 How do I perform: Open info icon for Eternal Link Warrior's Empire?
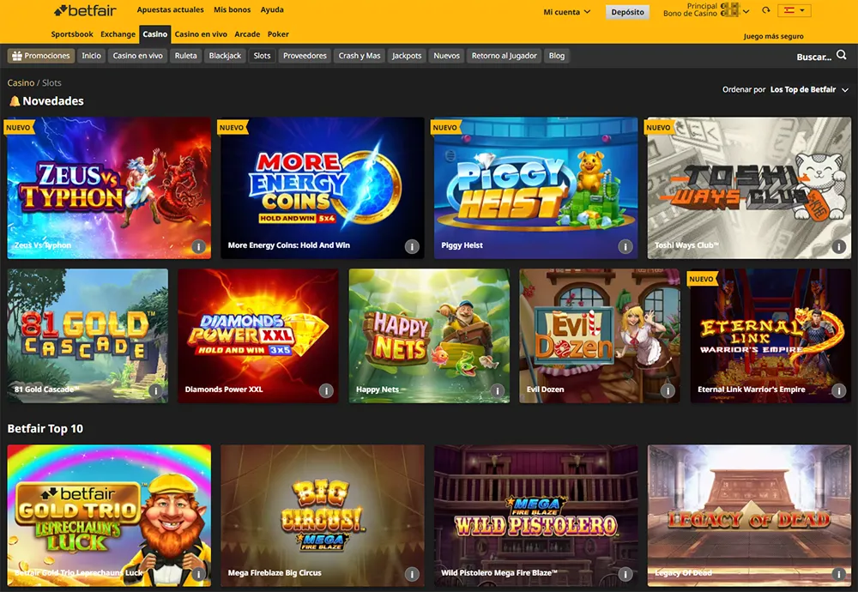(x=839, y=390)
